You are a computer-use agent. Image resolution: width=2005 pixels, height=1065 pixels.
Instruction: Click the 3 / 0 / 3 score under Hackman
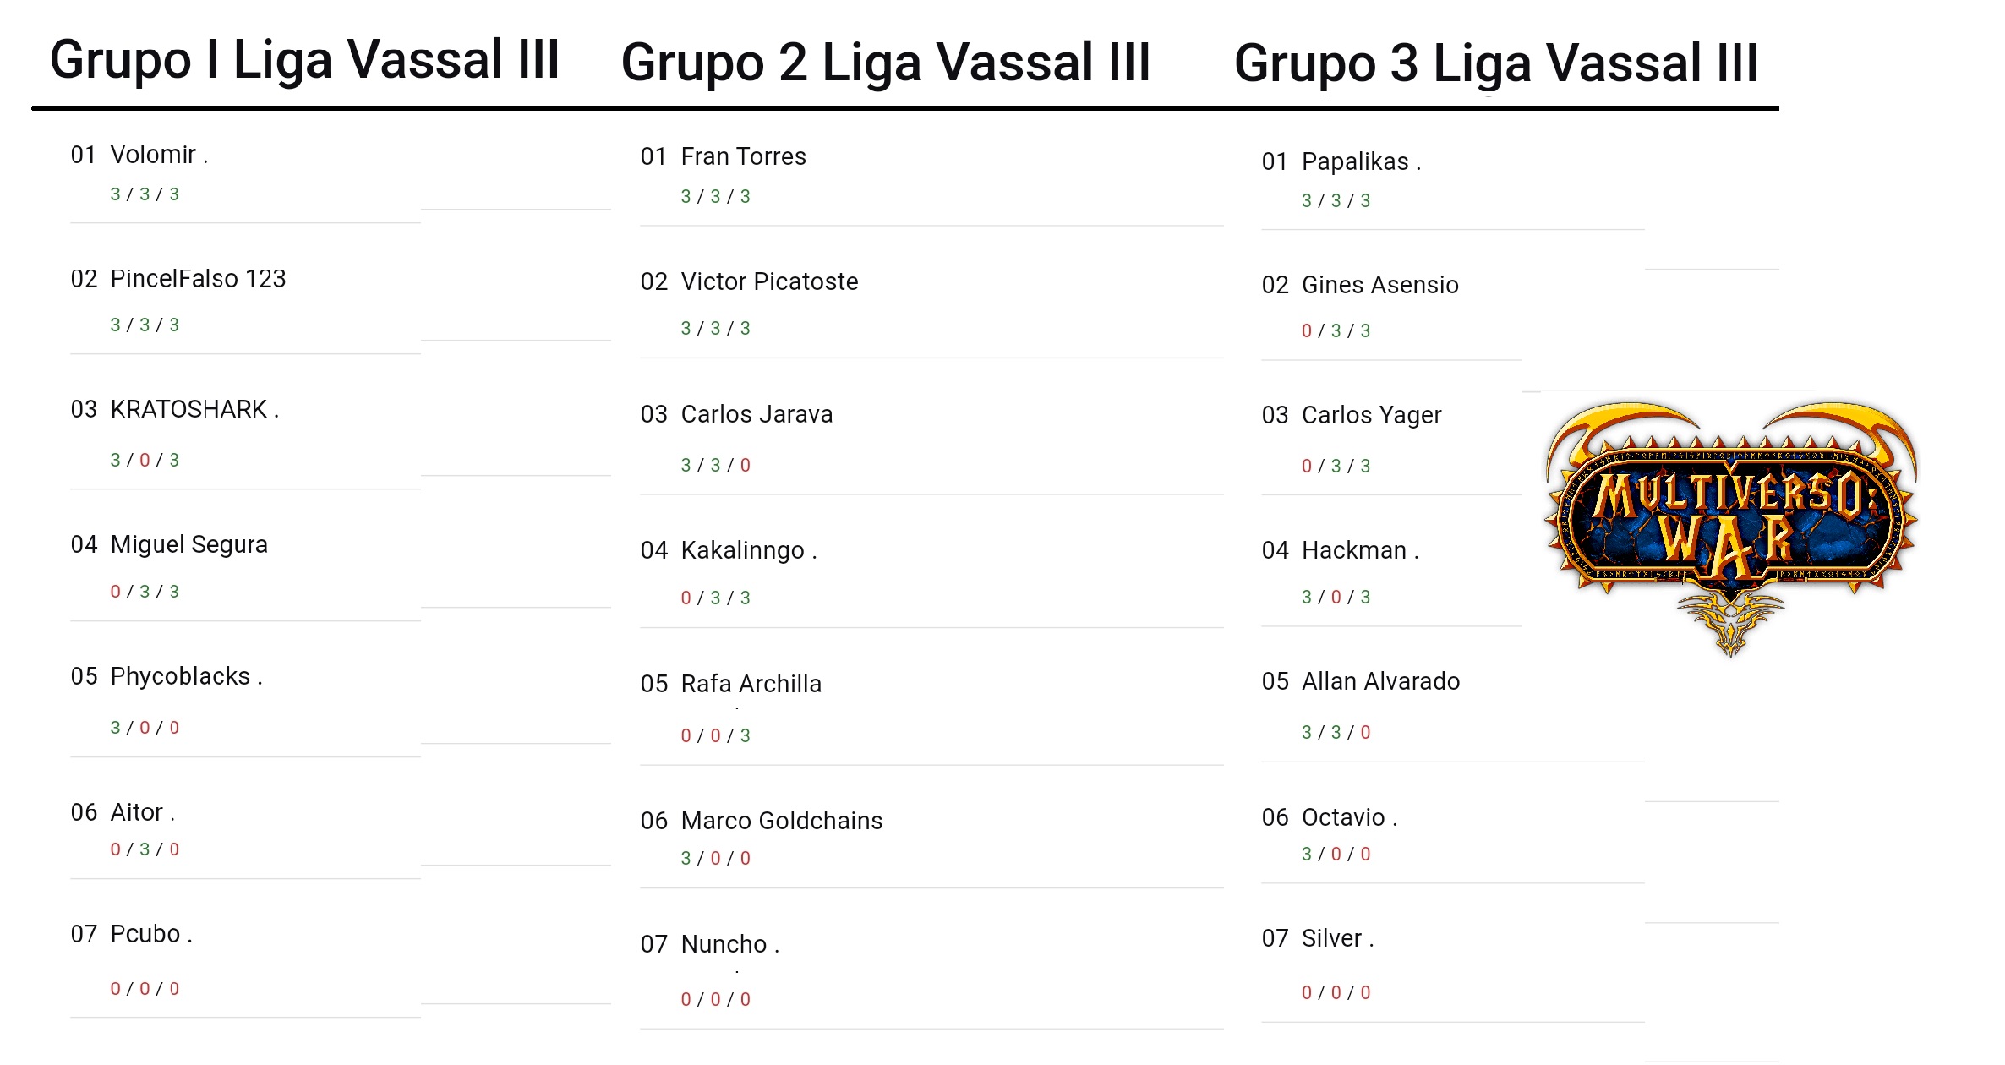[1336, 598]
